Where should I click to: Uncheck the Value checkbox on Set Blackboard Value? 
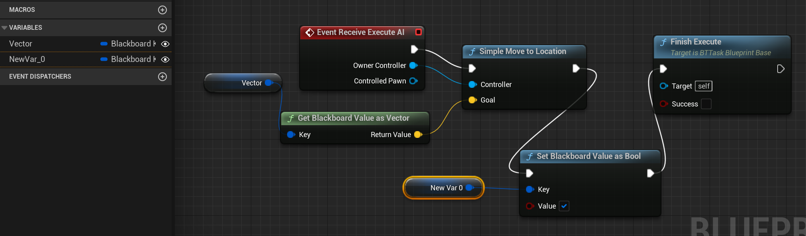tap(564, 206)
